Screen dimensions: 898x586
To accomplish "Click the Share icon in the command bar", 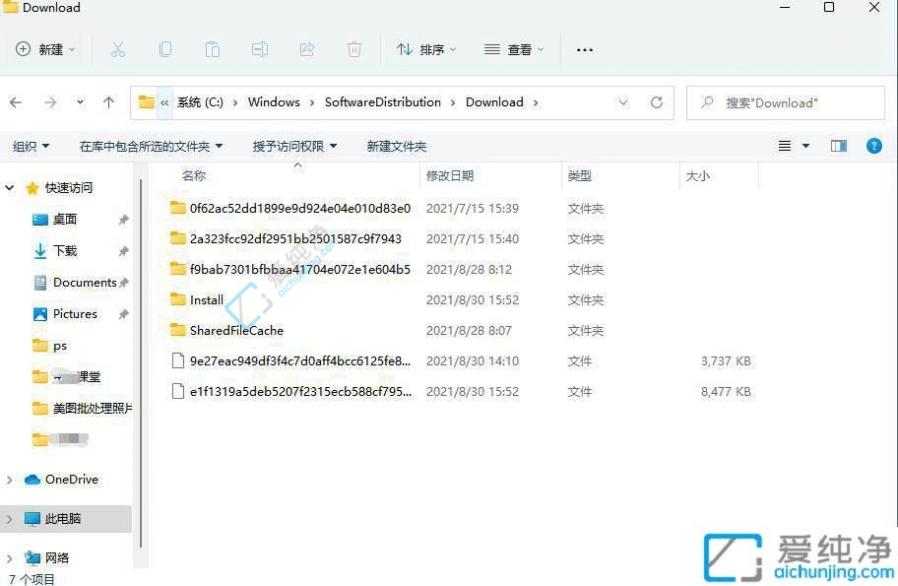I will click(307, 49).
